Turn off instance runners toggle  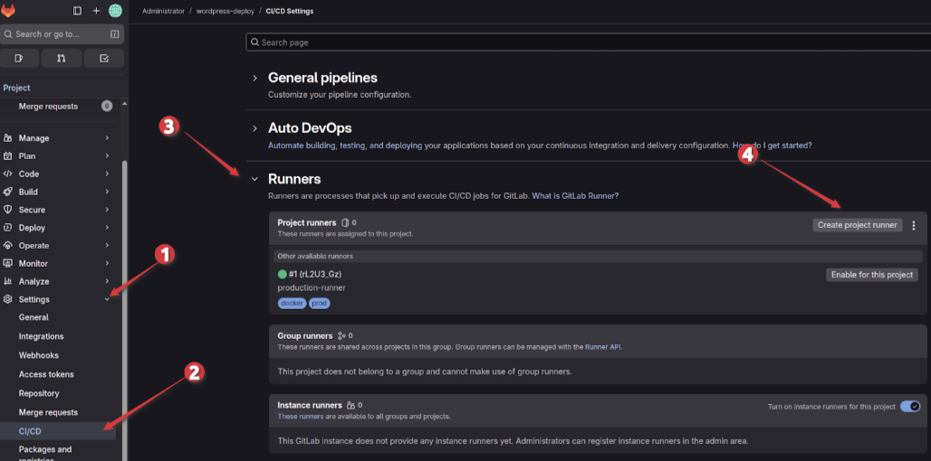pos(910,407)
